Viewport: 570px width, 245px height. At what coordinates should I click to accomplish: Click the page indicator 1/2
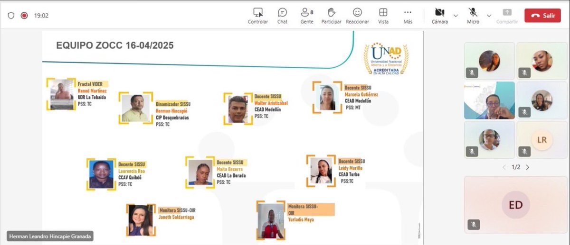coord(516,167)
